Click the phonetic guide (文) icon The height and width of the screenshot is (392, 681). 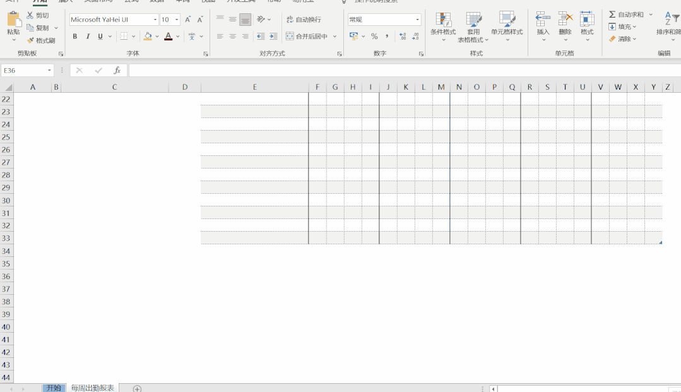click(192, 37)
